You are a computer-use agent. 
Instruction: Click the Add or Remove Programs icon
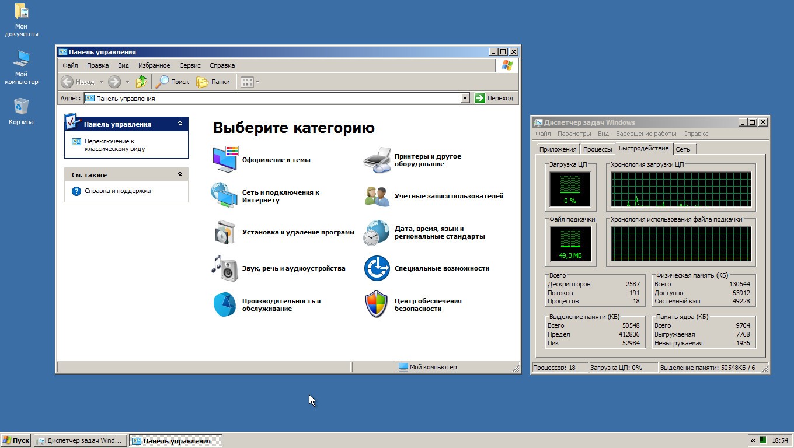(x=224, y=232)
